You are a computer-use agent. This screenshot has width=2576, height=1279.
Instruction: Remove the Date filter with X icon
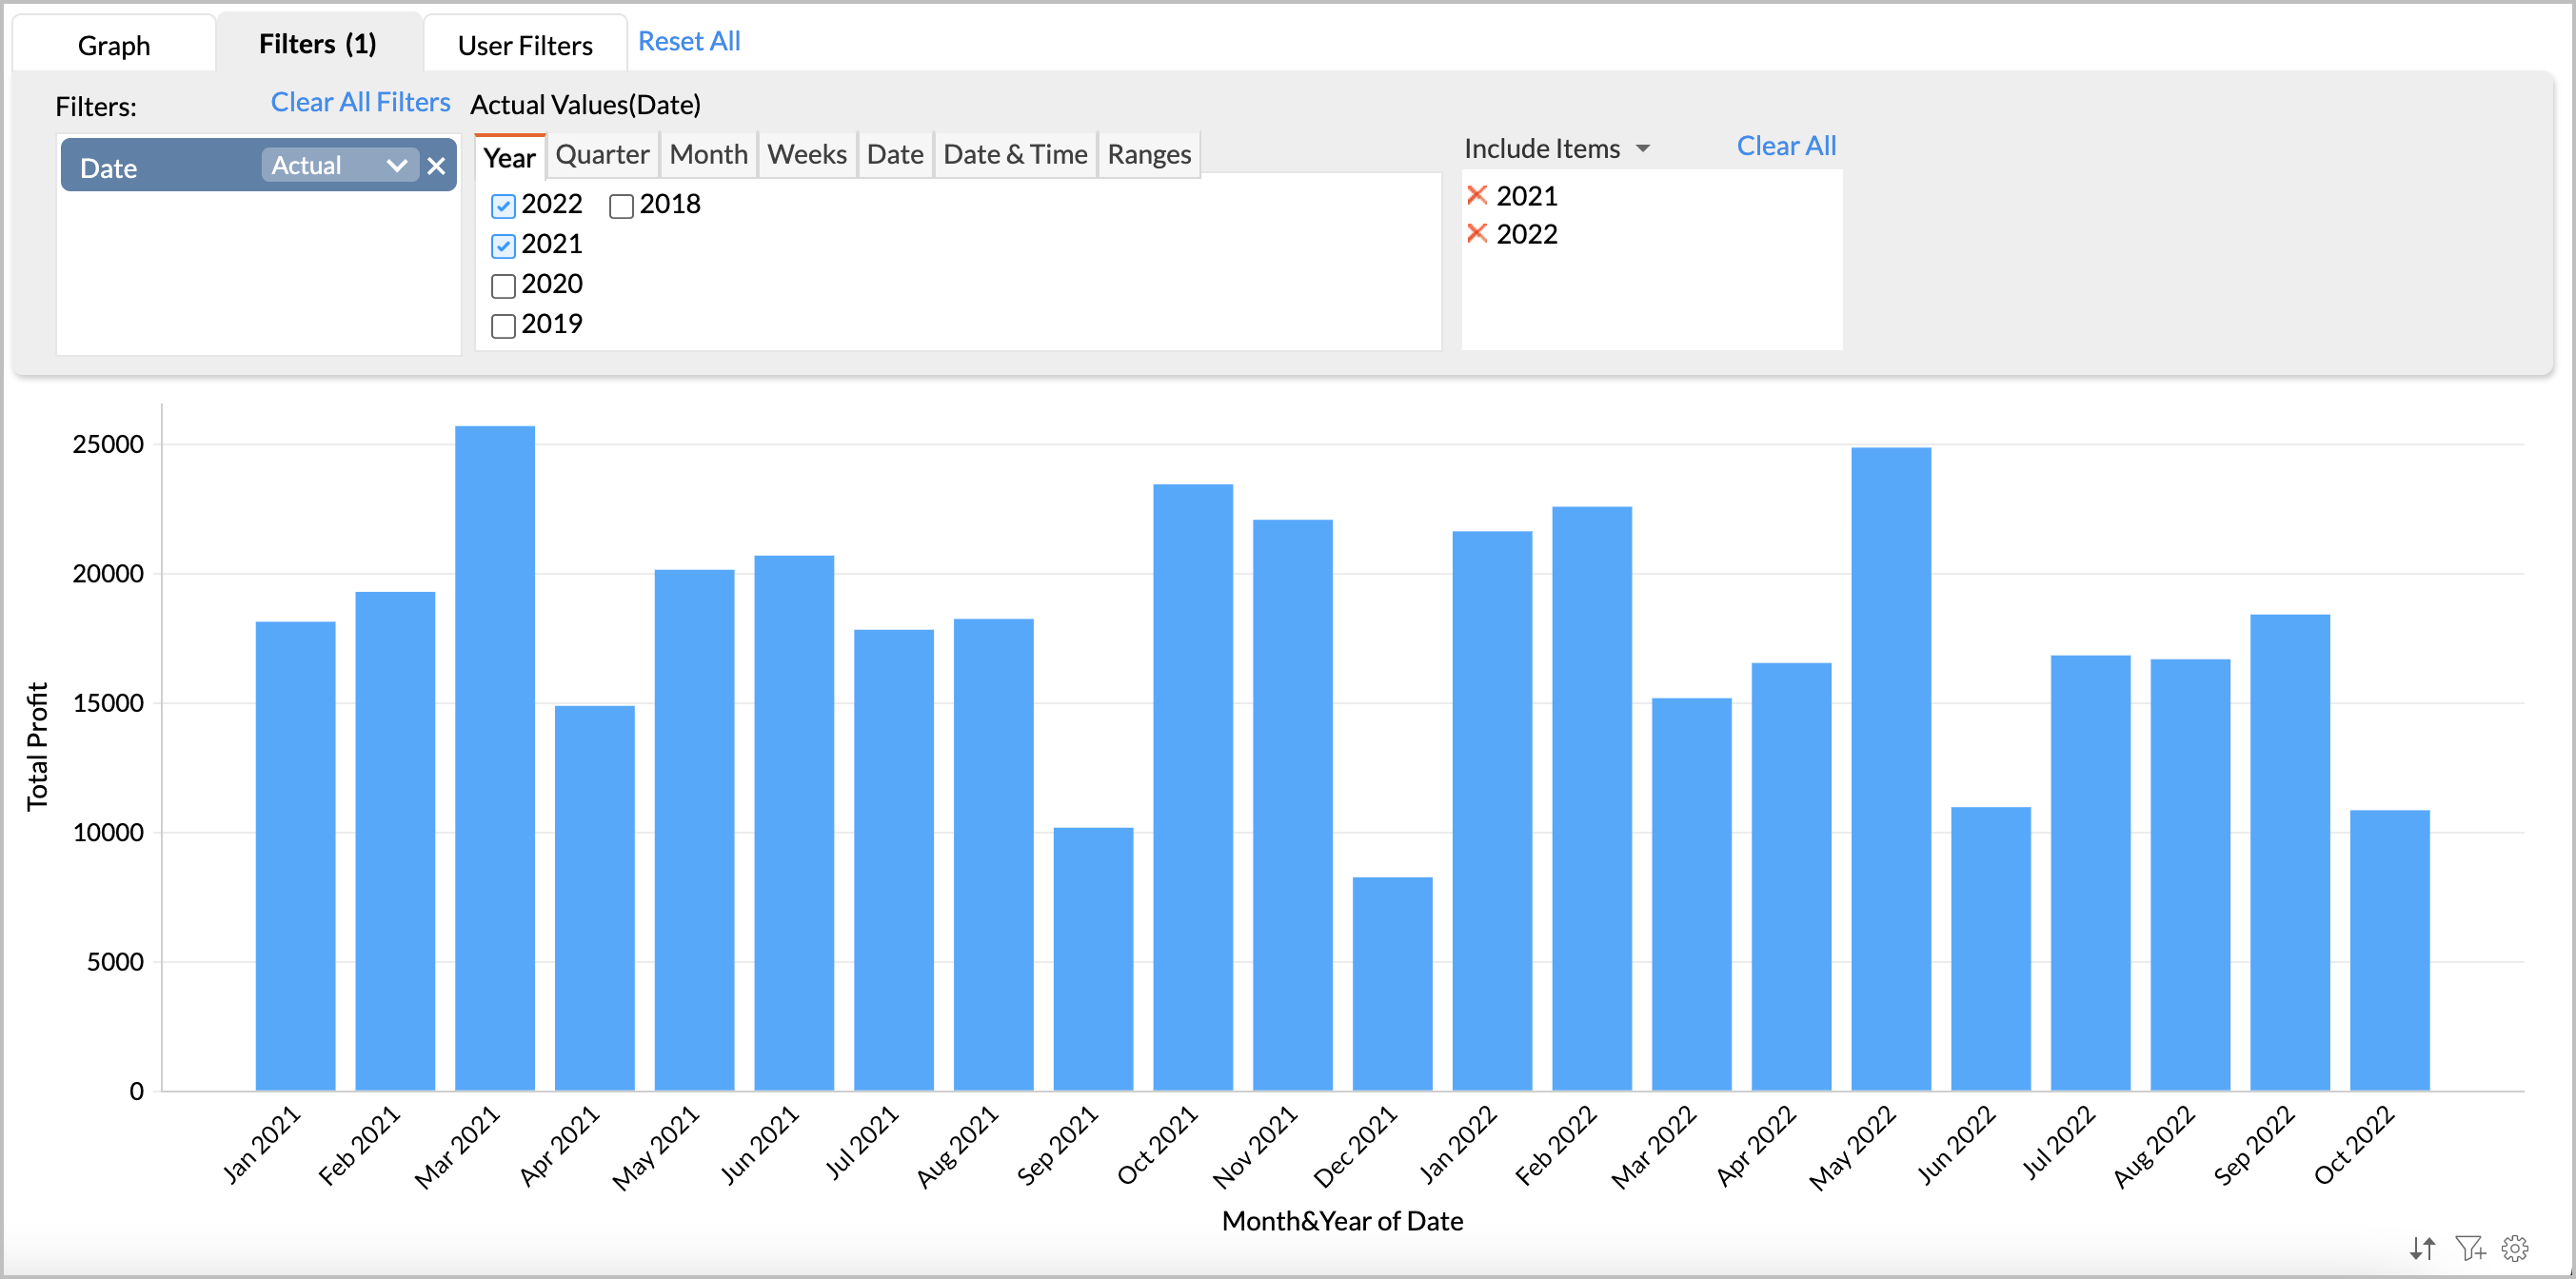(x=436, y=167)
